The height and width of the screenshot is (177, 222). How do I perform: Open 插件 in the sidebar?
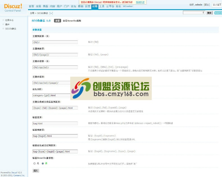click(7, 25)
